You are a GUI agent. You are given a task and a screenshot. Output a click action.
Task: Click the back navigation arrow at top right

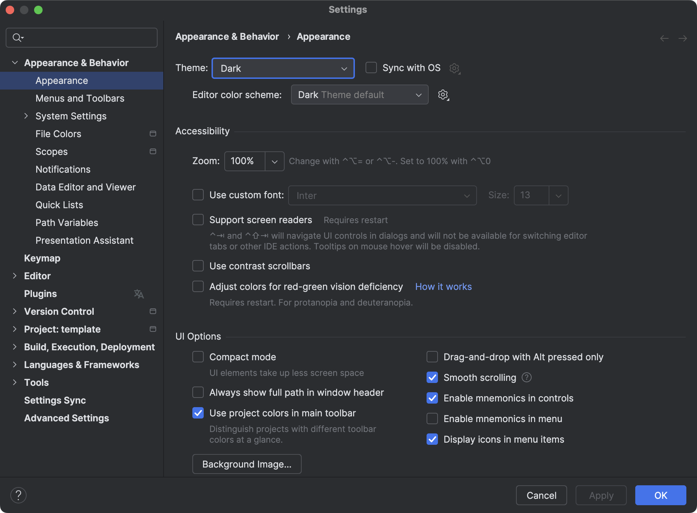click(x=664, y=38)
